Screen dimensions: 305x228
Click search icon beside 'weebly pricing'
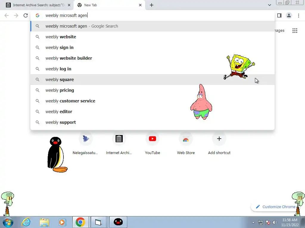[38, 90]
